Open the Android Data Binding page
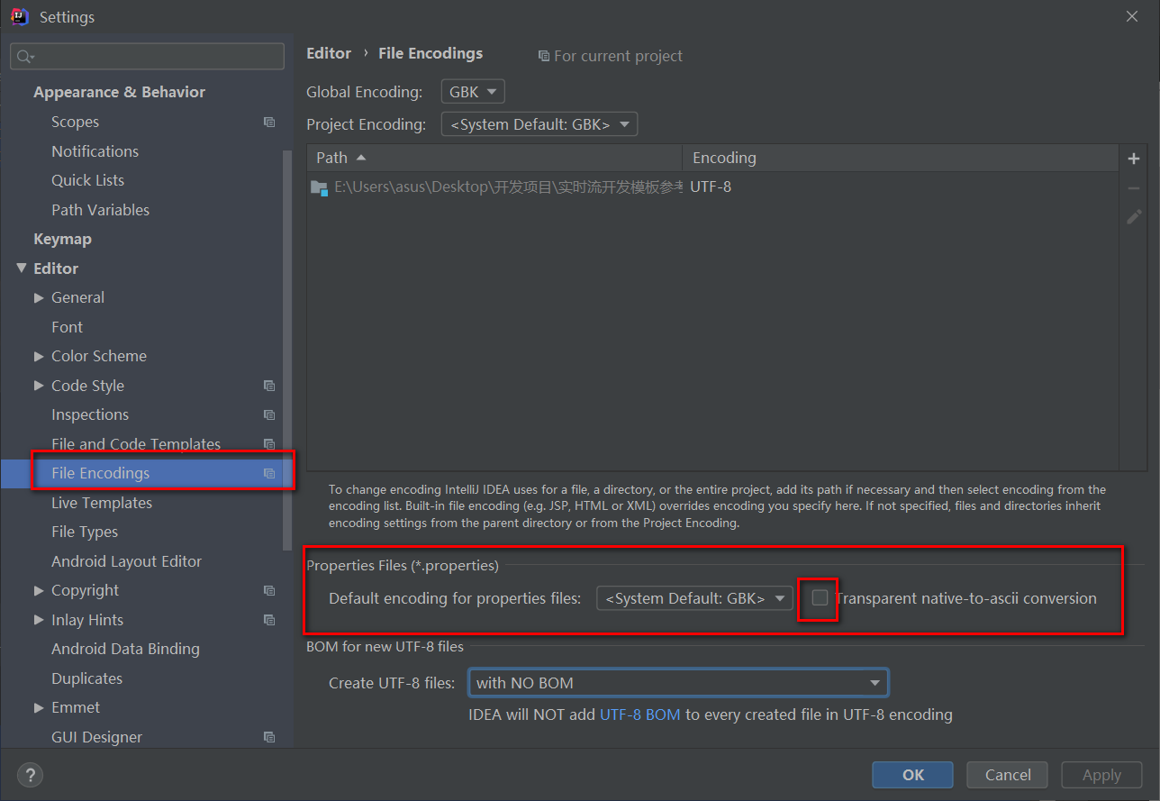1160x801 pixels. [x=125, y=649]
